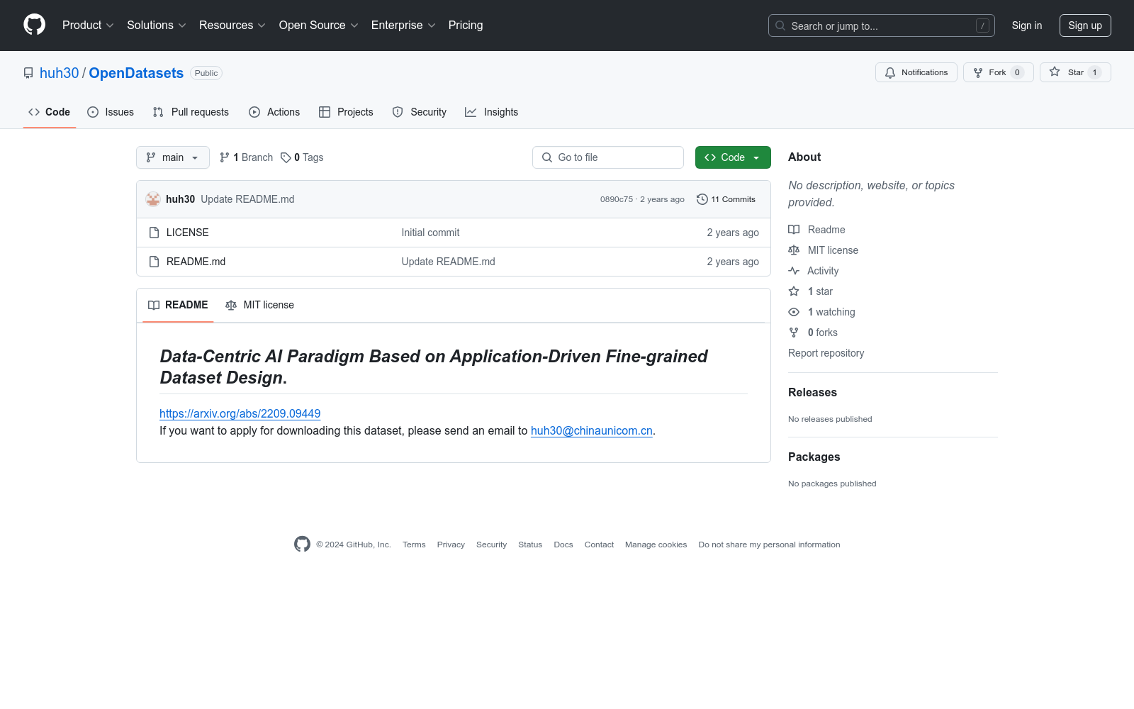The height and width of the screenshot is (709, 1134).
Task: Expand the Solutions menu
Action: [157, 25]
